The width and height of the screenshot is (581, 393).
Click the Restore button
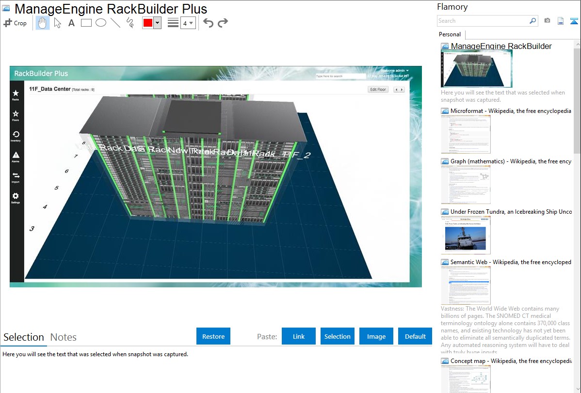[x=213, y=336]
